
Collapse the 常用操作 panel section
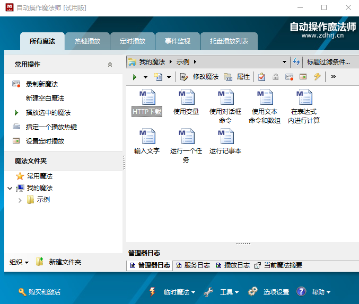(110, 65)
